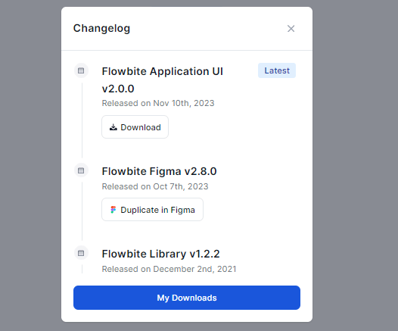The image size is (398, 331).
Task: Download Flowbite Application UI v2.0.0
Action: click(x=135, y=127)
